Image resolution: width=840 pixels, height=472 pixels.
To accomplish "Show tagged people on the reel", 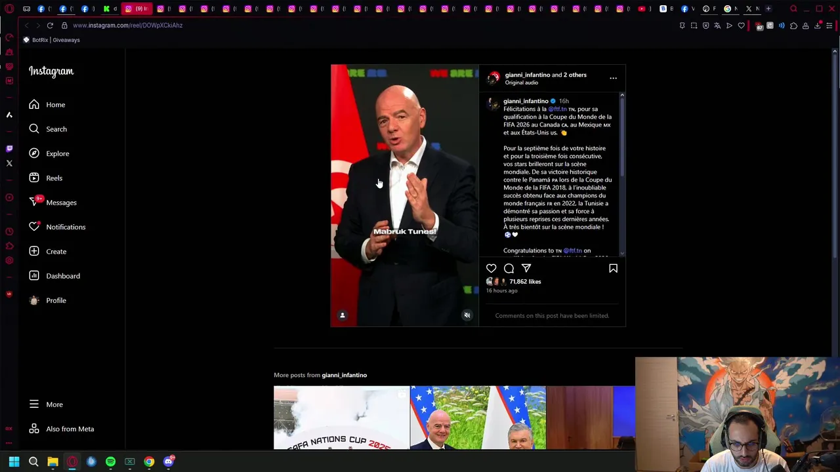I will 342,315.
